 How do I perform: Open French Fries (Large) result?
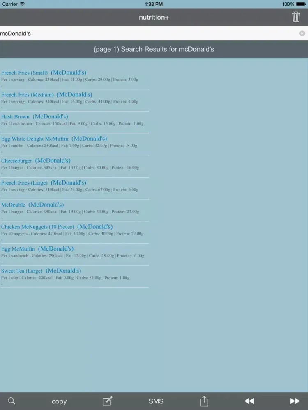click(x=44, y=182)
